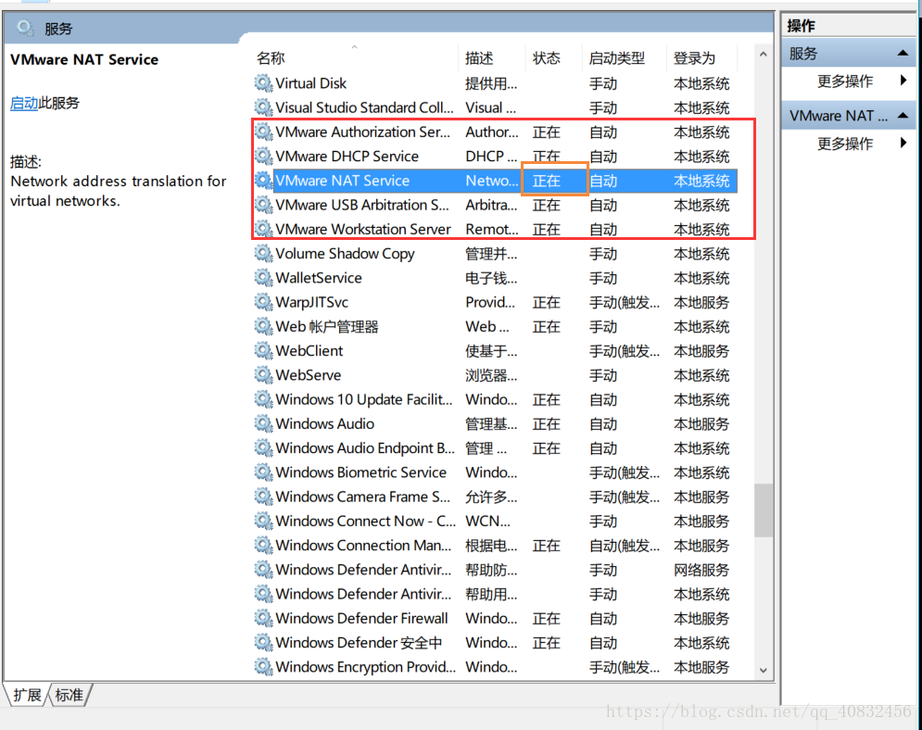
Task: Click the gear icon beside WarpJITSvc
Action: click(x=263, y=302)
